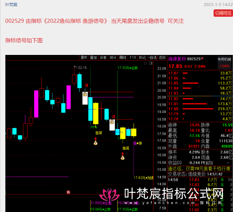The width and height of the screenshot is (233, 212).
Task: Click the grey square icon beside diamond
Action: tap(150, 63)
